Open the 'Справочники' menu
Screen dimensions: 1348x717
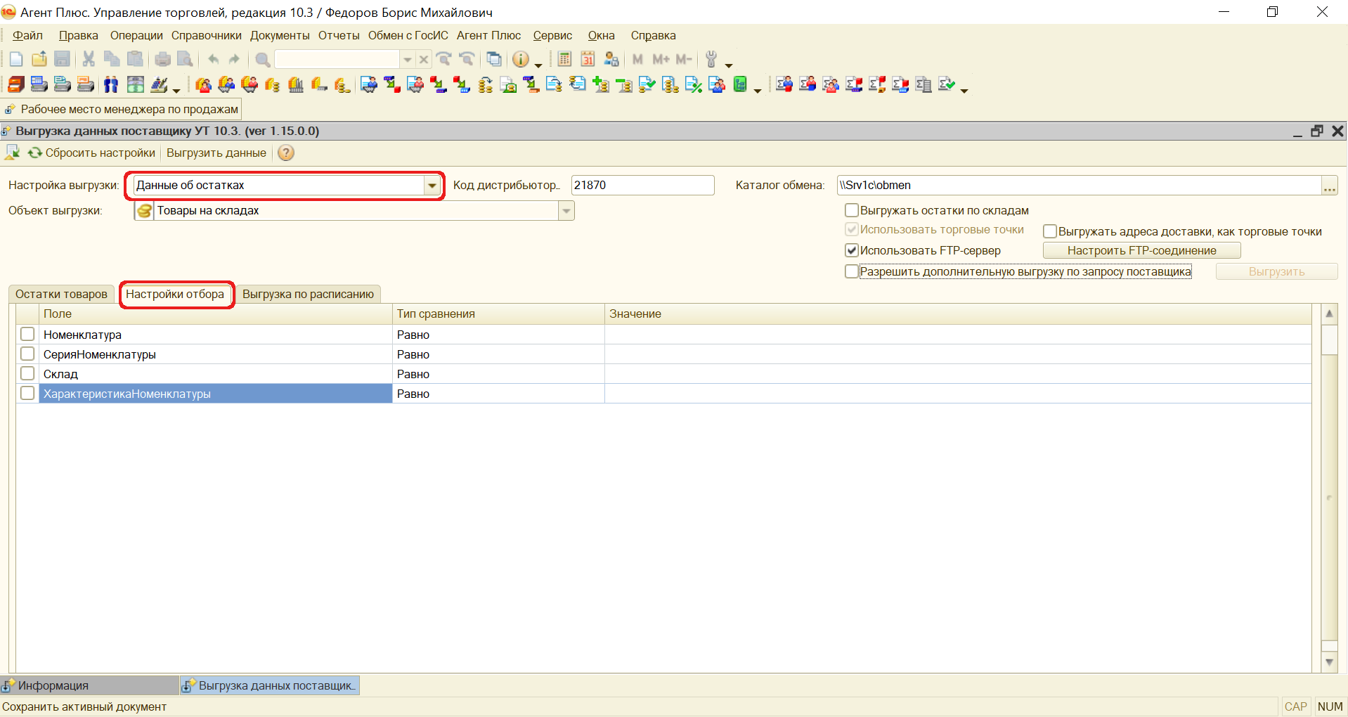pos(206,36)
